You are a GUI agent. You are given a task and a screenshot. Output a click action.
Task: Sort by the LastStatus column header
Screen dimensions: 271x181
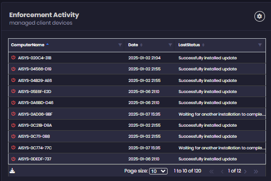tap(189, 45)
